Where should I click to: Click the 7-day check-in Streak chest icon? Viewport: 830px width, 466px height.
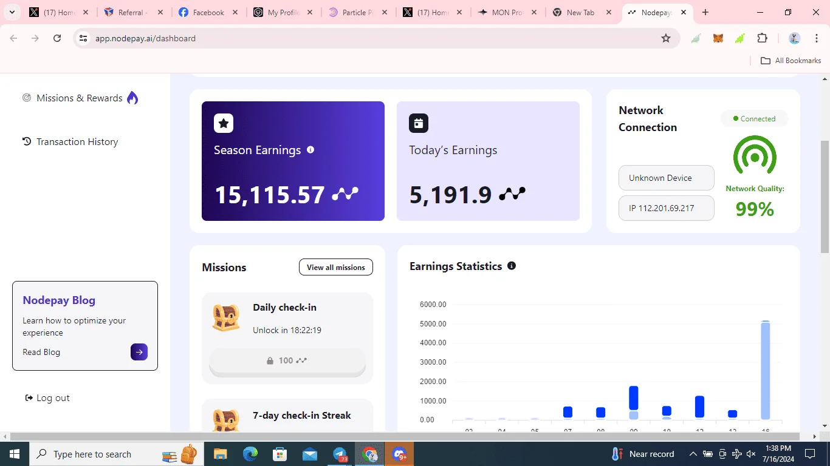tap(226, 421)
